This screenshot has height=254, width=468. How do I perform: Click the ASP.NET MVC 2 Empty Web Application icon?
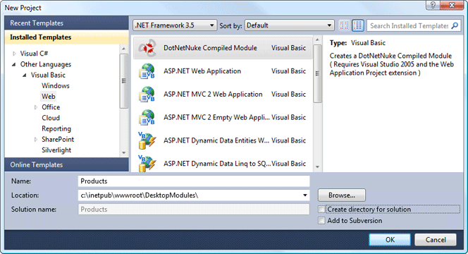(x=147, y=117)
